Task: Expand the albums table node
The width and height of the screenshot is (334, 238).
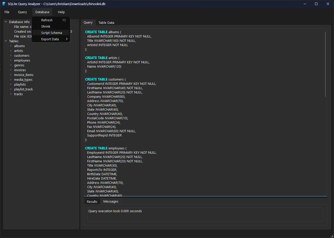Action: tap(11, 46)
